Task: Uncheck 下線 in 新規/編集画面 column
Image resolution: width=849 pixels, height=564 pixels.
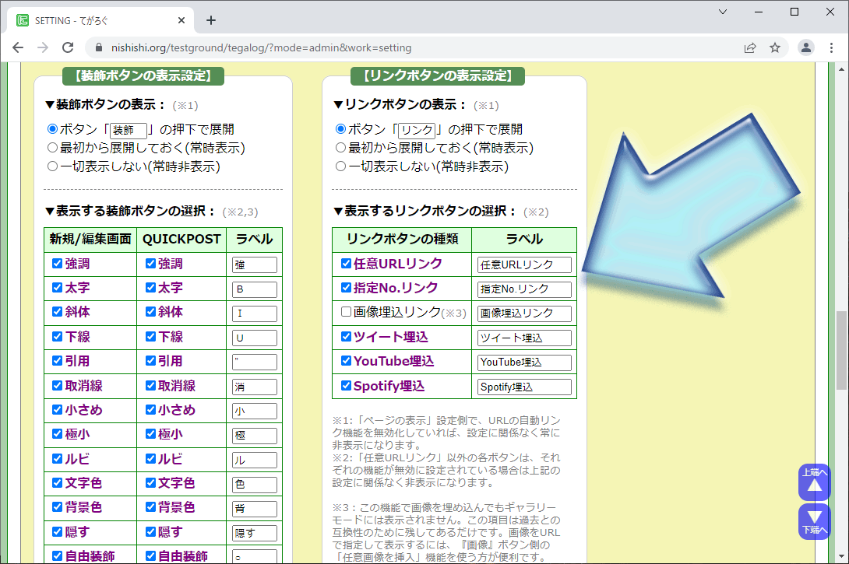Action: (57, 336)
